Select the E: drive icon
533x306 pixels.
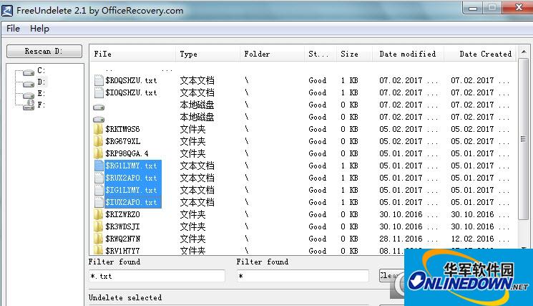point(29,95)
